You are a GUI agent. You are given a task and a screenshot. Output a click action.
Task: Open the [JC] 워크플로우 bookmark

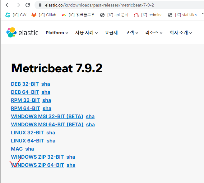pos(78,15)
